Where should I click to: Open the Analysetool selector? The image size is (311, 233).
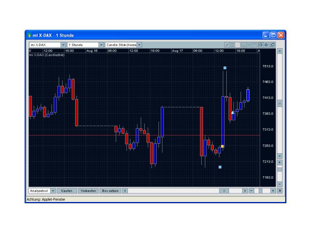click(x=53, y=191)
